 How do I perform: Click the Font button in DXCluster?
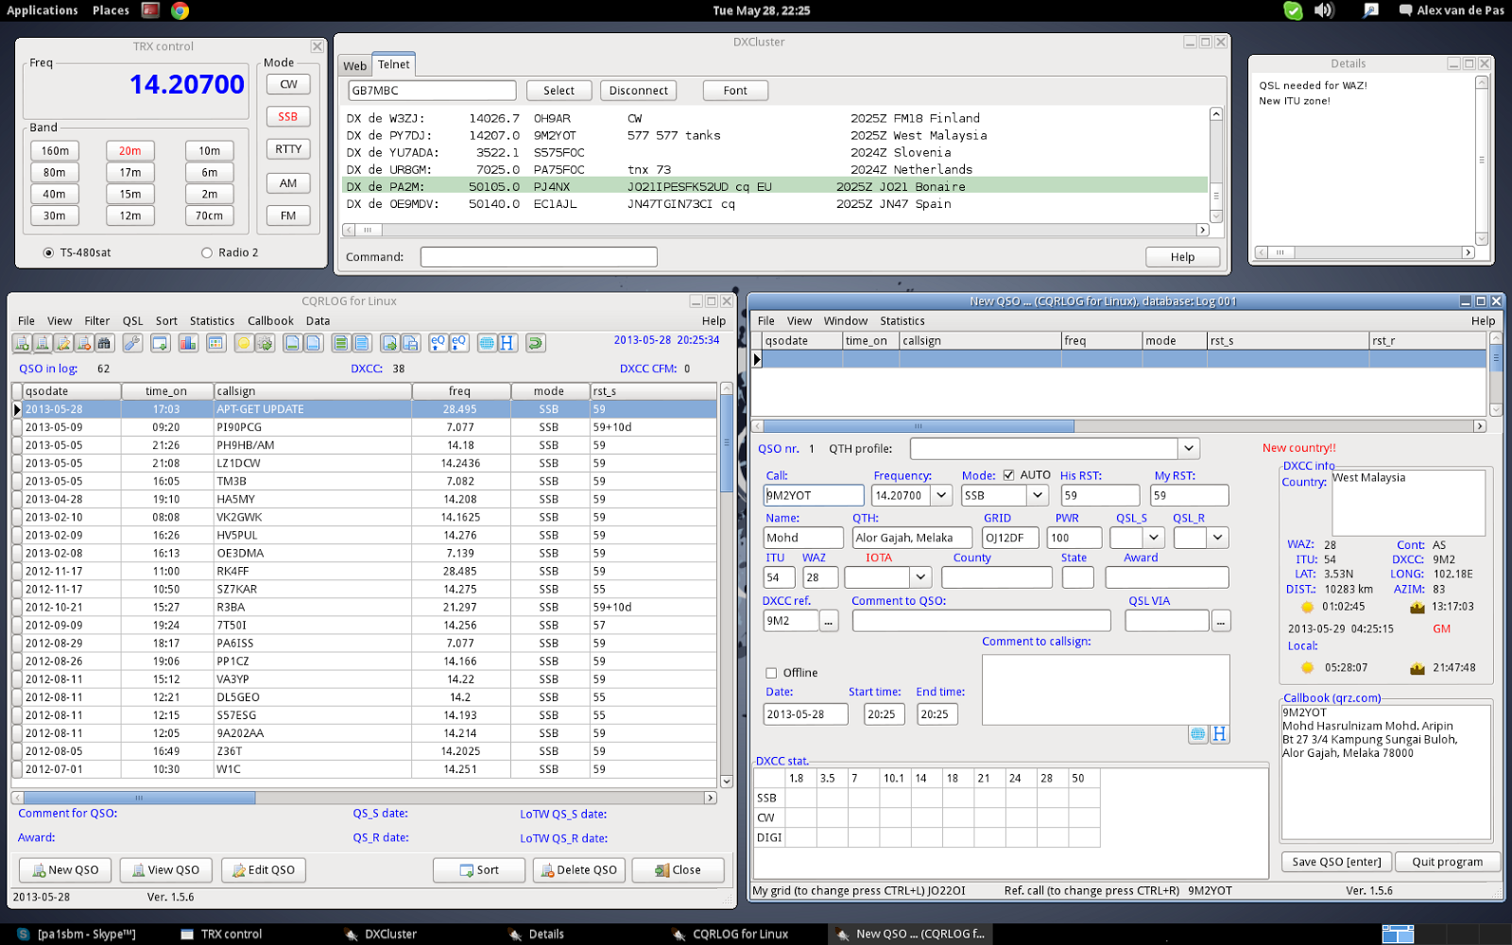click(x=735, y=91)
